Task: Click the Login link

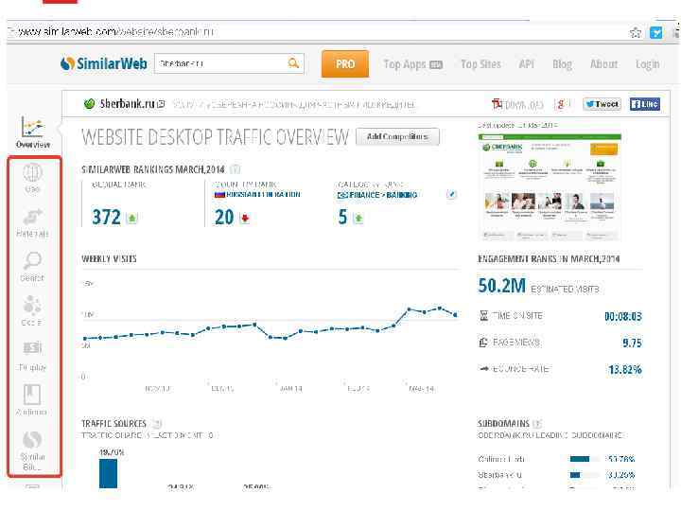Action: coord(647,64)
